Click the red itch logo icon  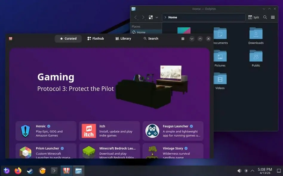89,131
